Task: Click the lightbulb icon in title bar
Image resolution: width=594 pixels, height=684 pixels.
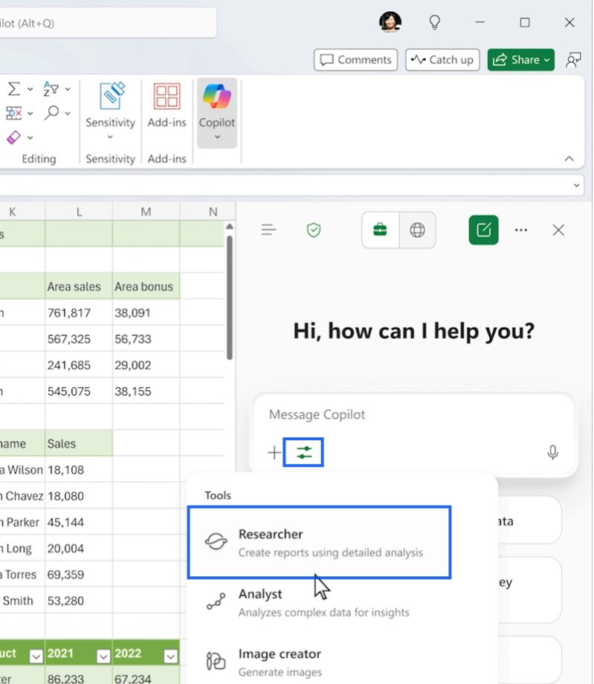Action: [x=435, y=22]
